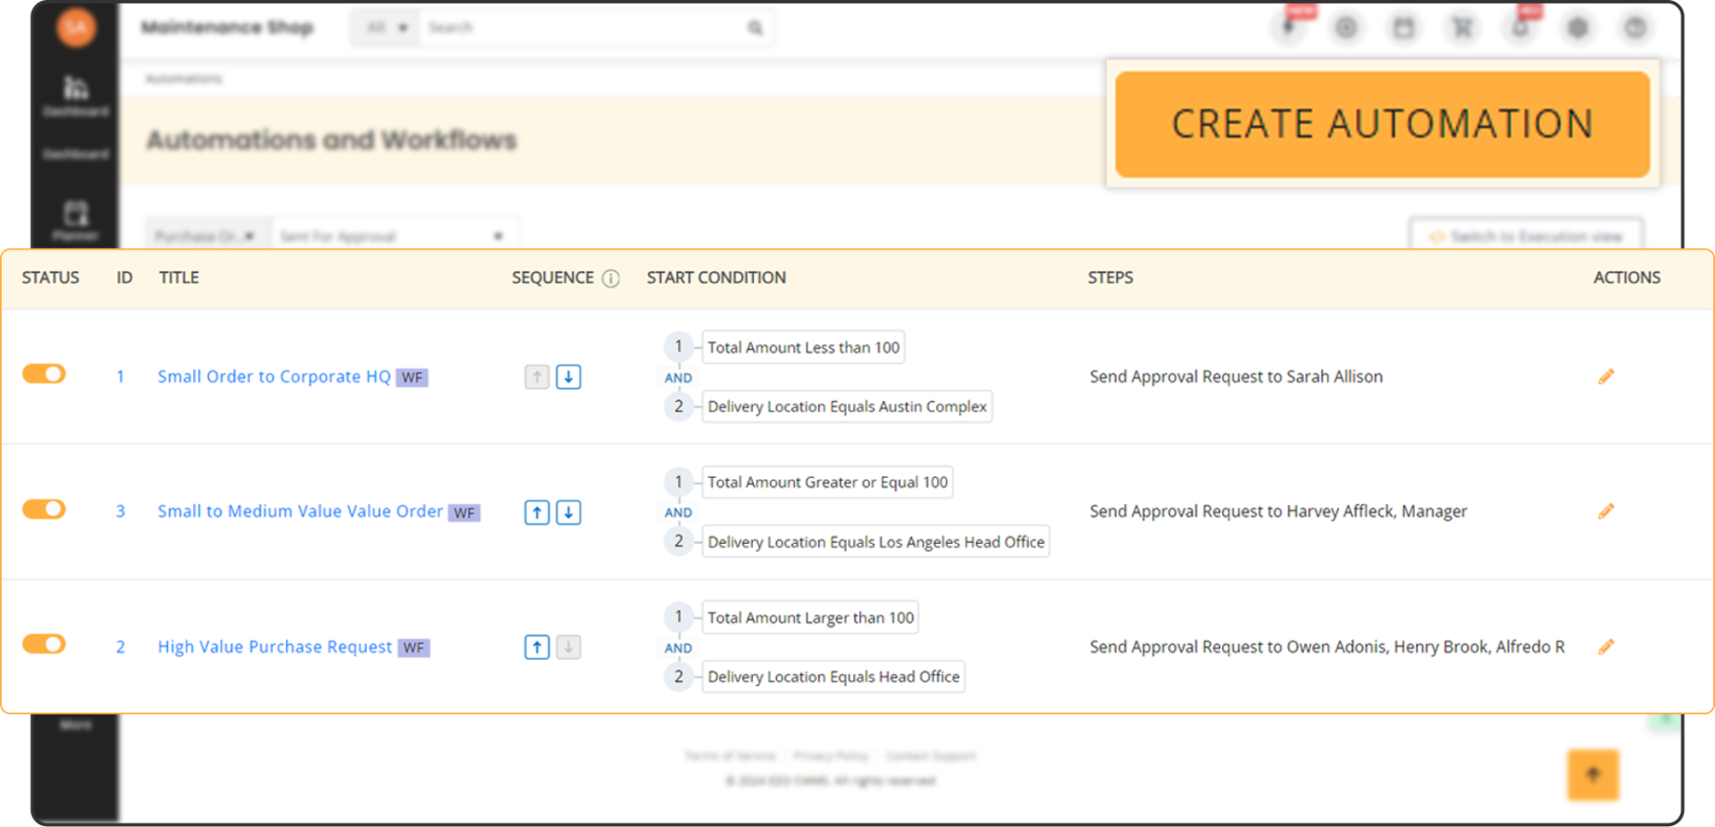1715x827 pixels.
Task: Move High Value Purchase Request up
Action: tap(537, 647)
